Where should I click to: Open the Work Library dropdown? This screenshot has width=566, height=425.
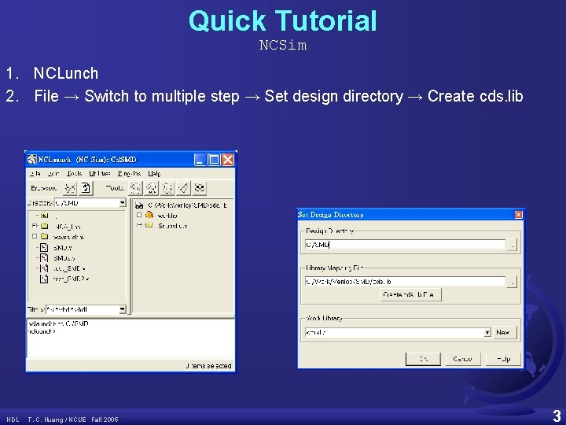coord(487,332)
